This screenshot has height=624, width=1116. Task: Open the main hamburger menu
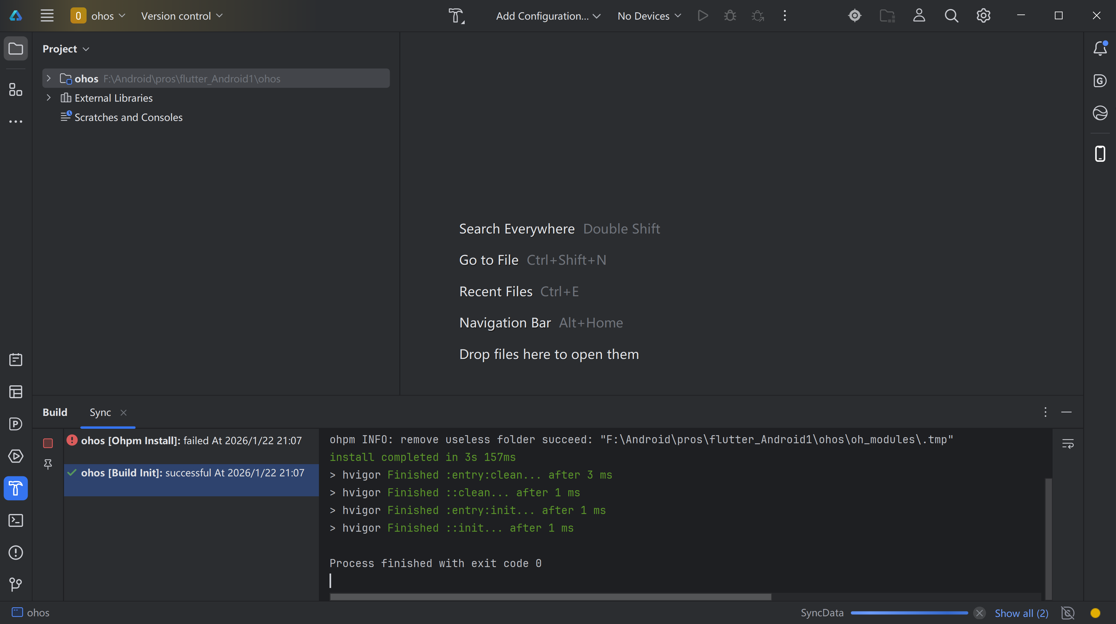47,16
